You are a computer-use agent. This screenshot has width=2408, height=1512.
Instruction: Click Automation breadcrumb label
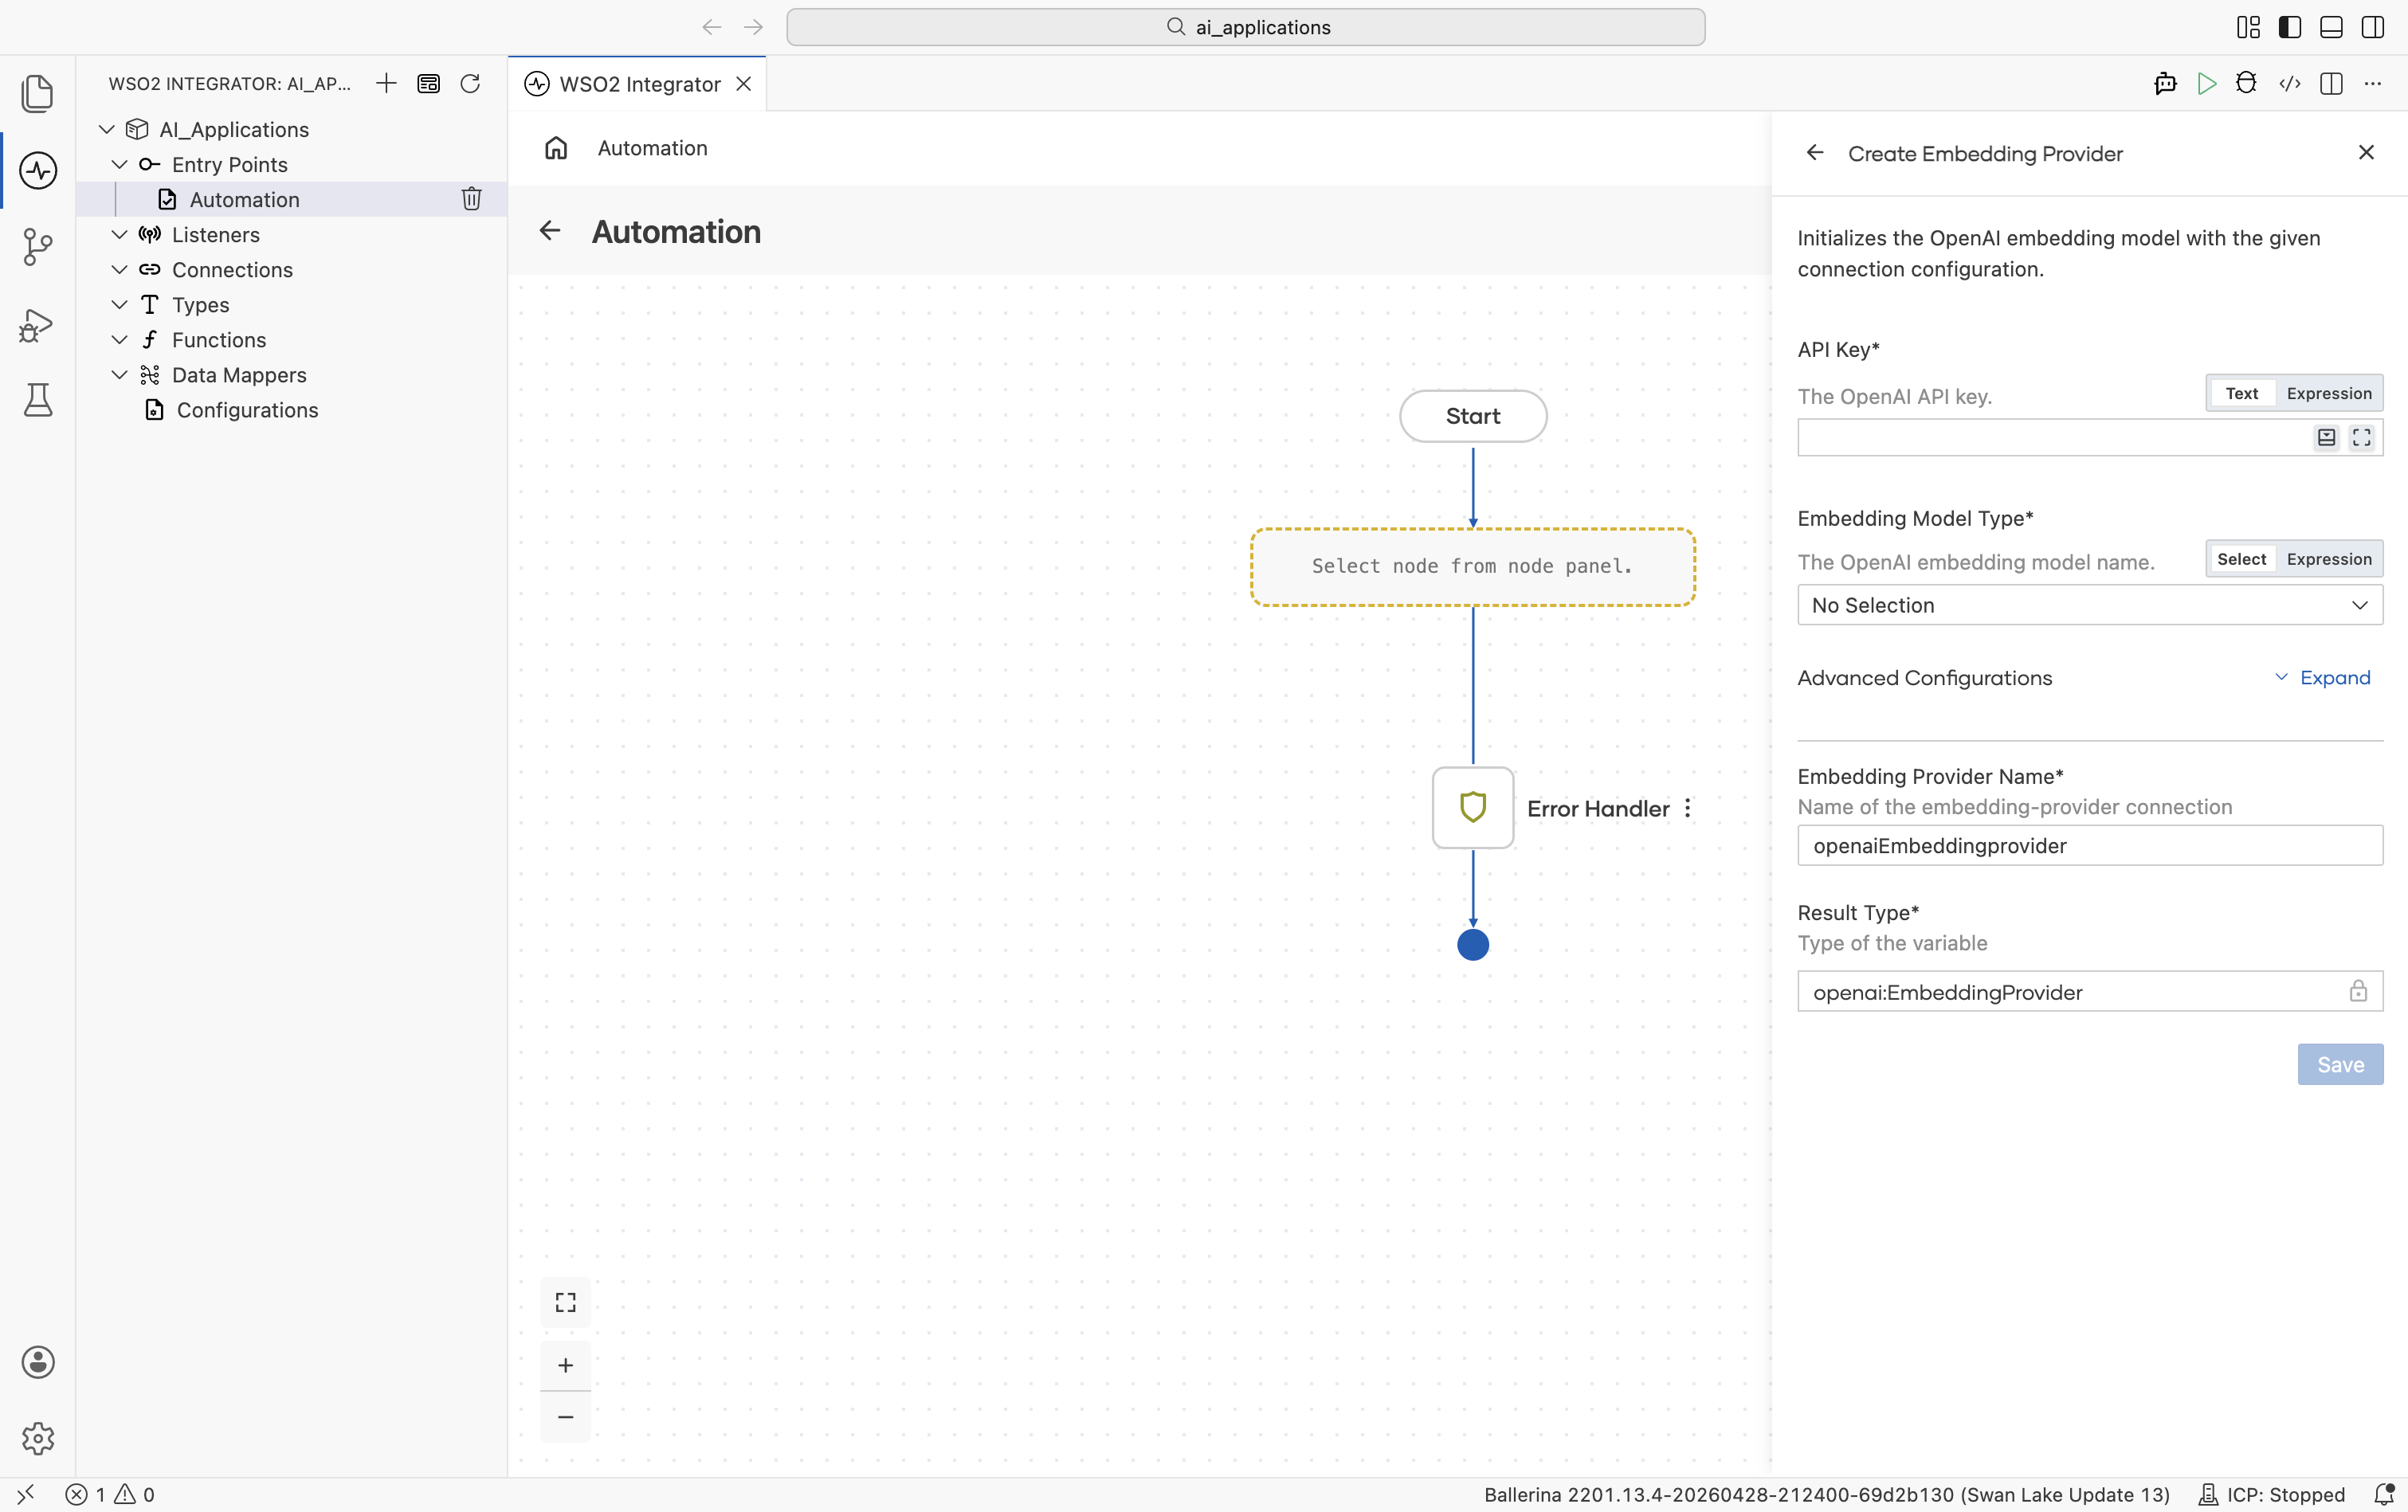click(652, 148)
